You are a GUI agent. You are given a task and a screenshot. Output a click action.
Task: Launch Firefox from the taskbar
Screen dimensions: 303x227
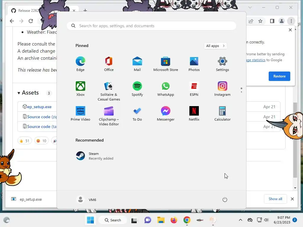pyautogui.click(x=174, y=220)
